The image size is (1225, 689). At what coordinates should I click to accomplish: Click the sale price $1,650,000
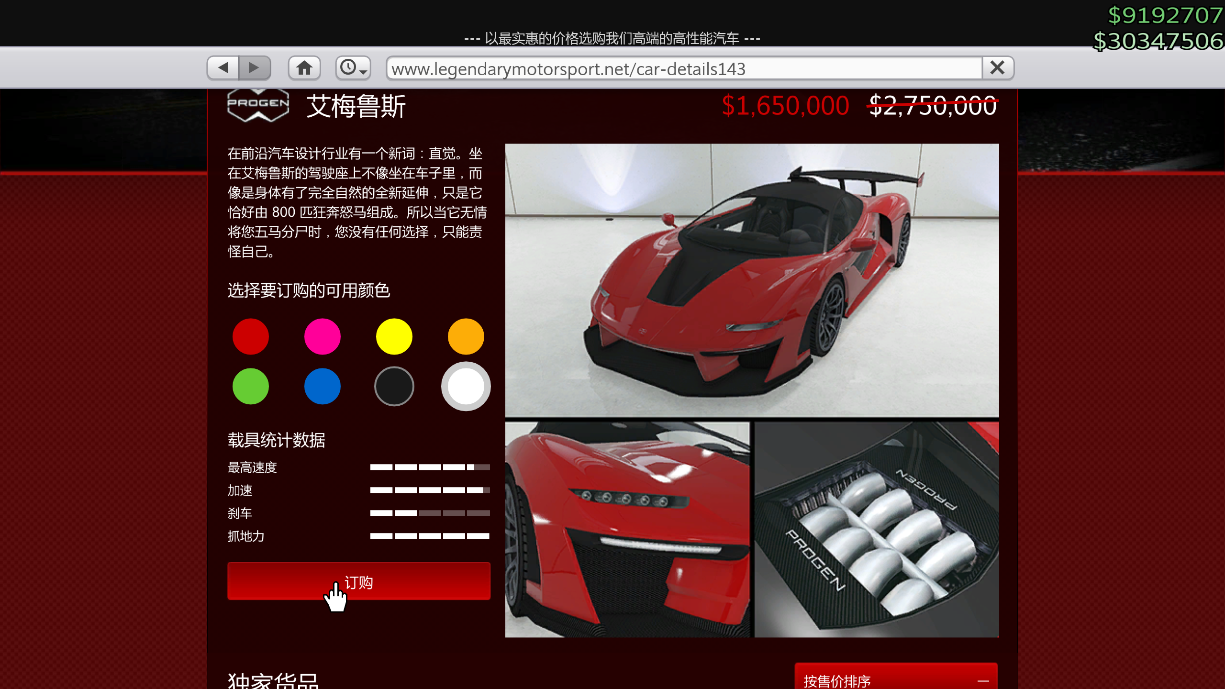pyautogui.click(x=786, y=106)
